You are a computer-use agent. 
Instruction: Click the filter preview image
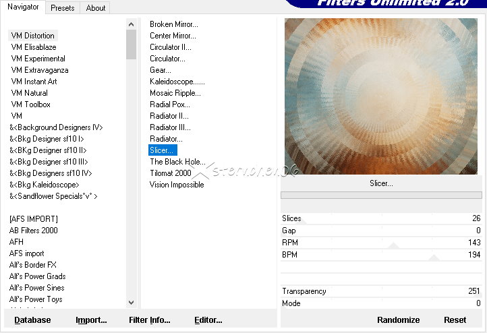(380, 96)
